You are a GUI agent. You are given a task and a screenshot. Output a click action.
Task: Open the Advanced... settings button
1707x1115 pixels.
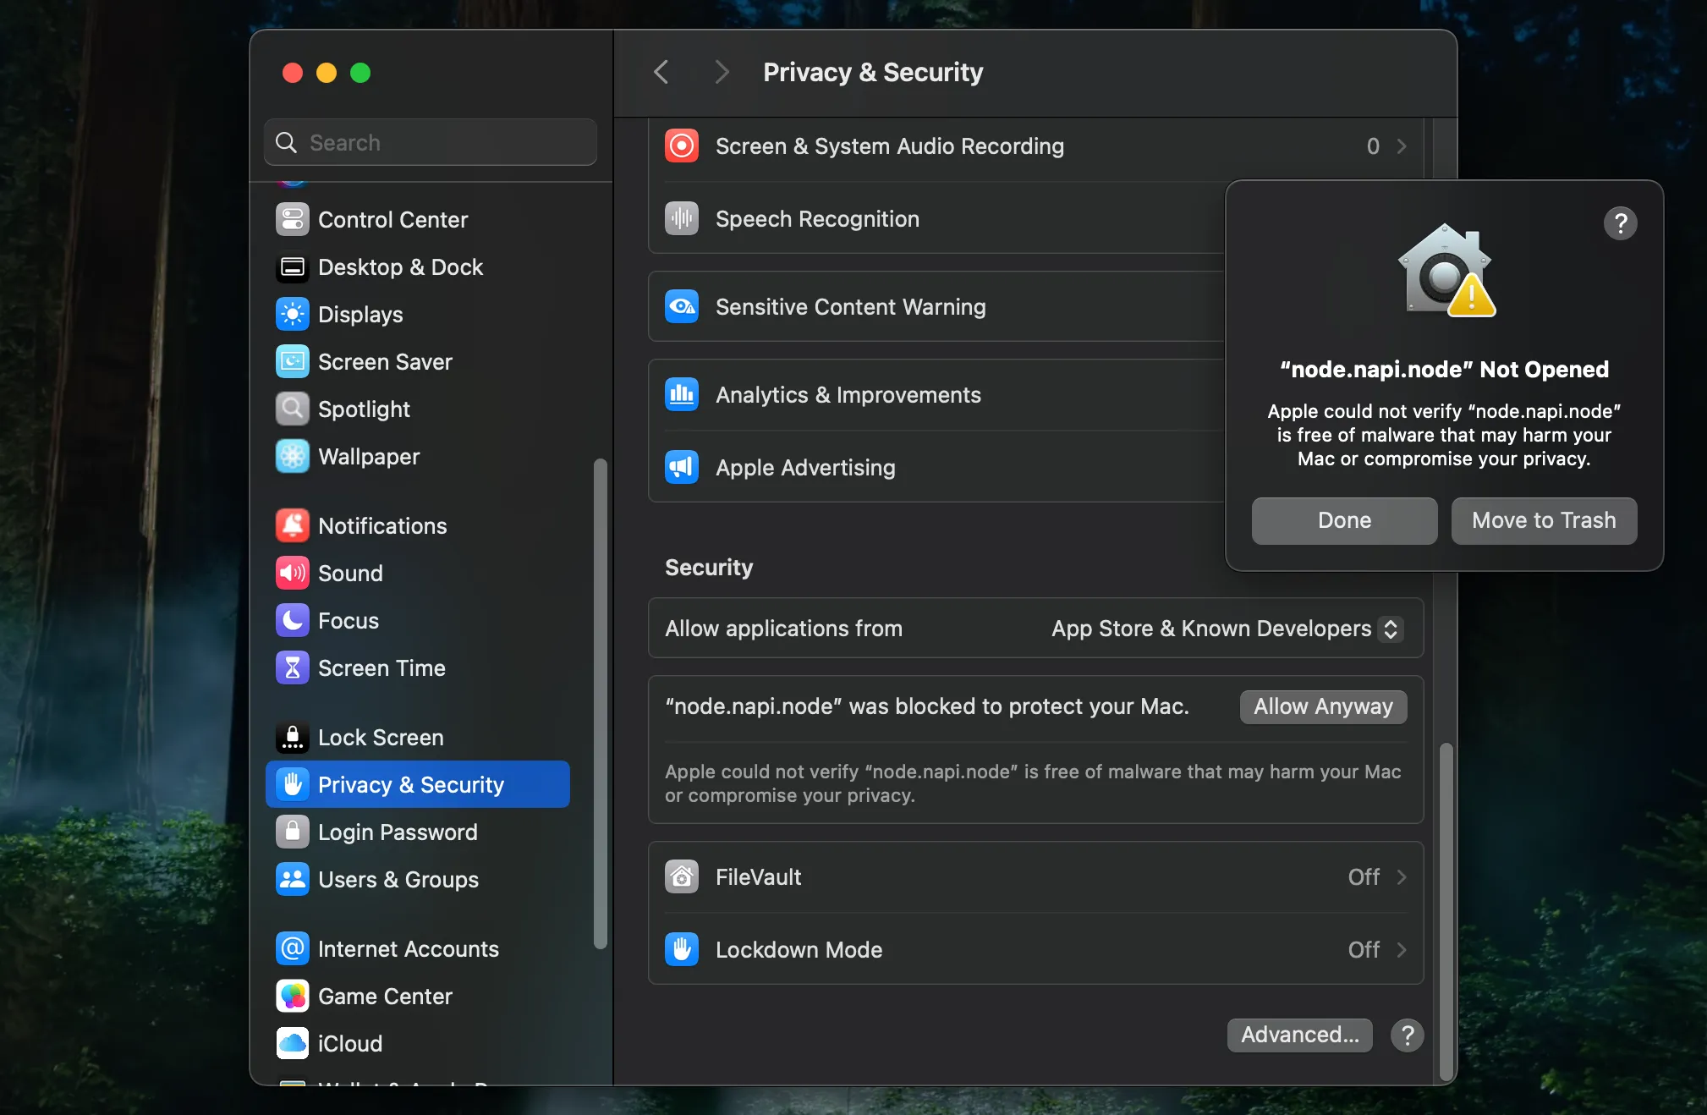click(x=1299, y=1035)
